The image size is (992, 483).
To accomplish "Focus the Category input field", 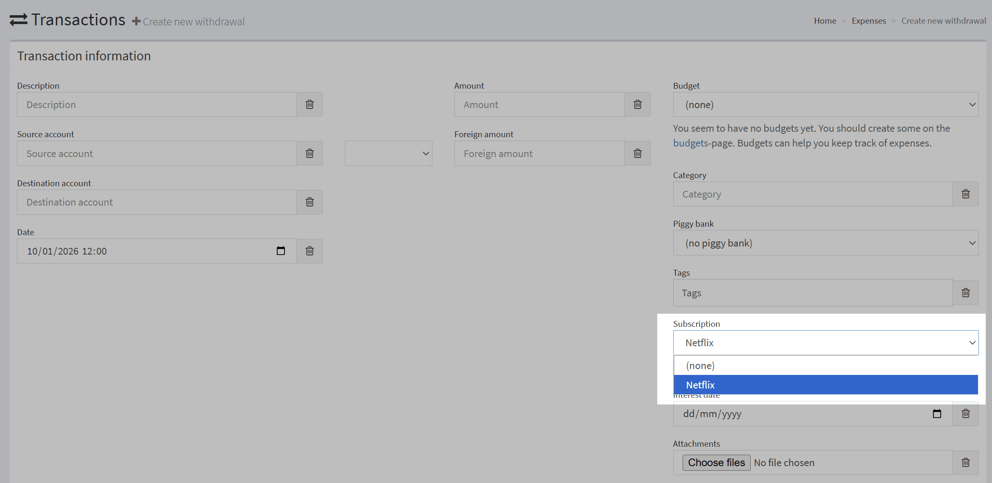I will pyautogui.click(x=813, y=194).
